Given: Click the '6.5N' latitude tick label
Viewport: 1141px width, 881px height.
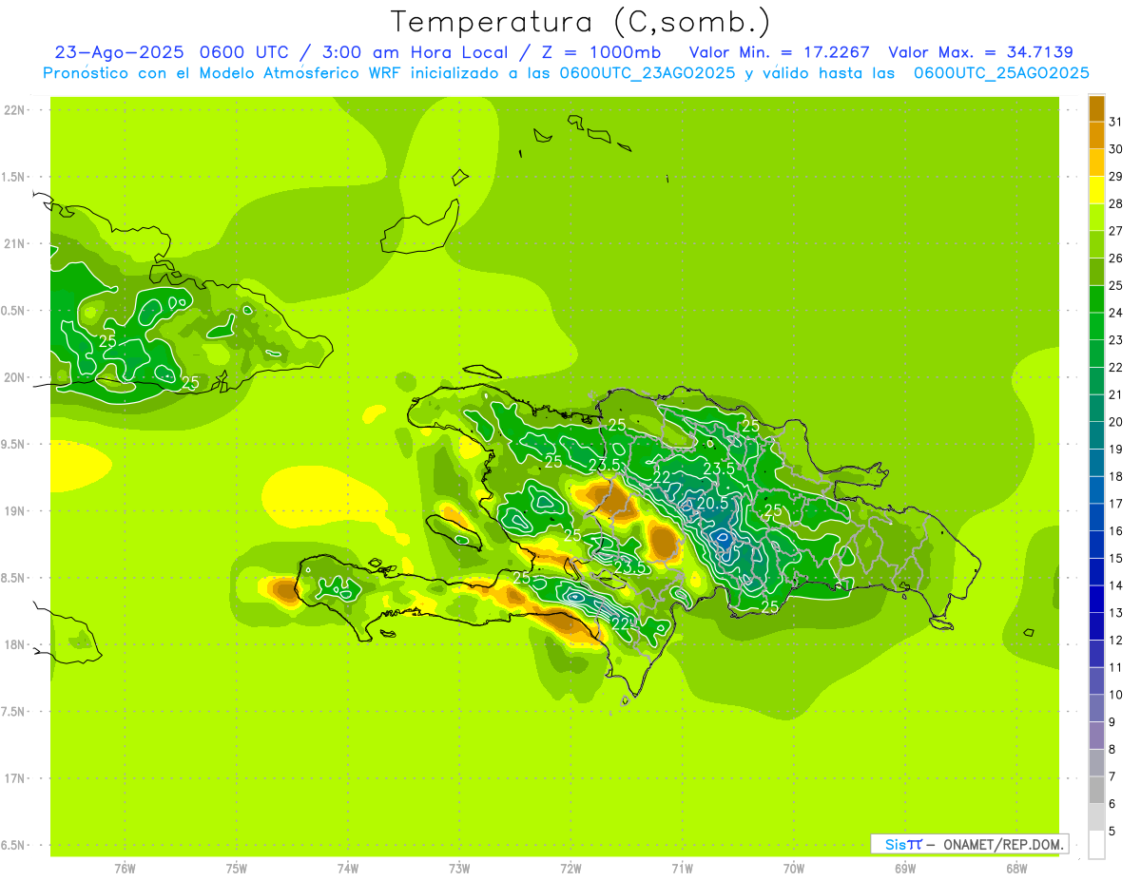Looking at the screenshot, I should point(14,846).
